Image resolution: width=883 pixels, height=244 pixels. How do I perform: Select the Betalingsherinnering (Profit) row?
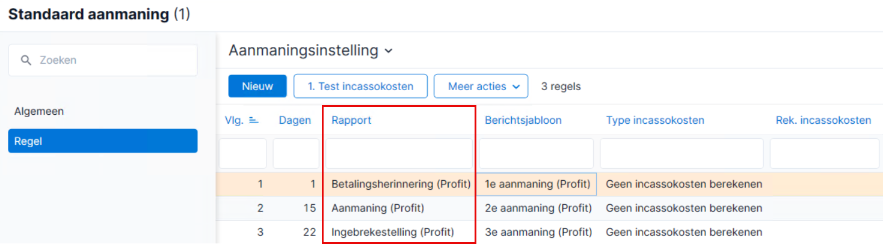click(549, 184)
